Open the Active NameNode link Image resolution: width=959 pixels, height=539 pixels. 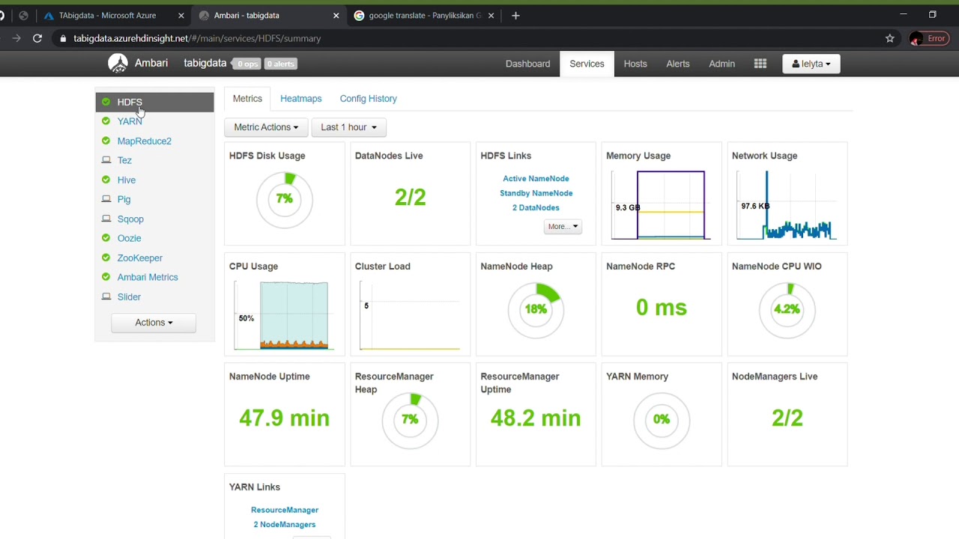click(x=536, y=178)
